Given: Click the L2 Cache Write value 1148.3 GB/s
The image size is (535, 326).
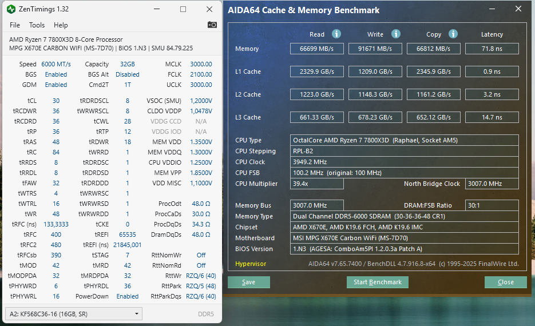Looking at the screenshot, I should click(375, 94).
